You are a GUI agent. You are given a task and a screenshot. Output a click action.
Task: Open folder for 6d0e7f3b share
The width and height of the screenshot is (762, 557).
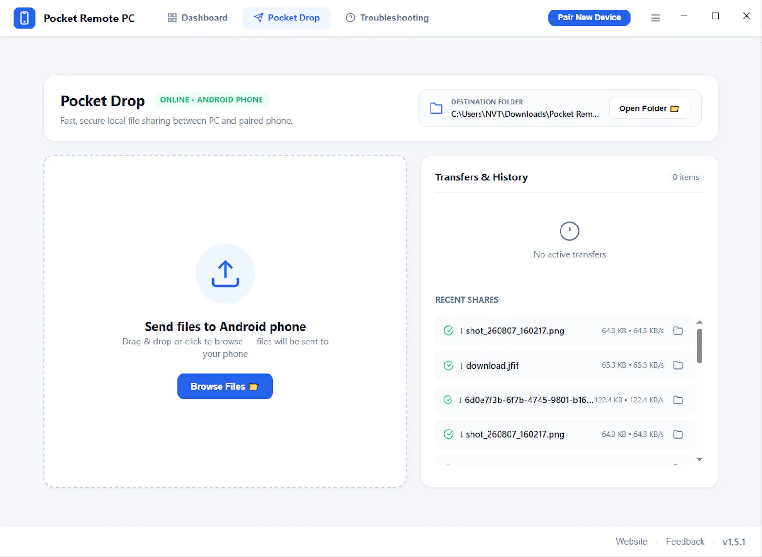pos(678,400)
